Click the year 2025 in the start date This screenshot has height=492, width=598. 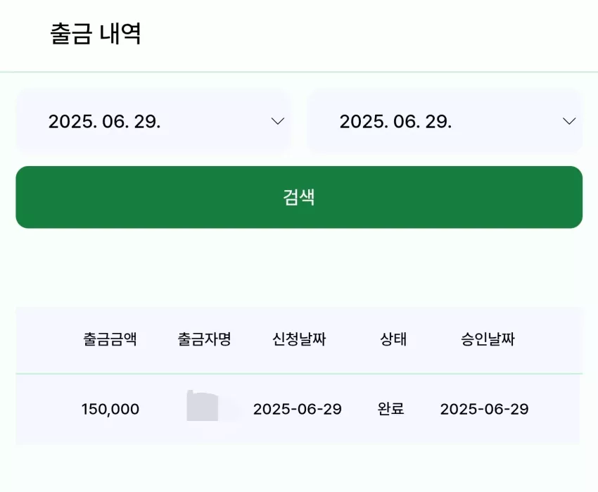coord(72,122)
